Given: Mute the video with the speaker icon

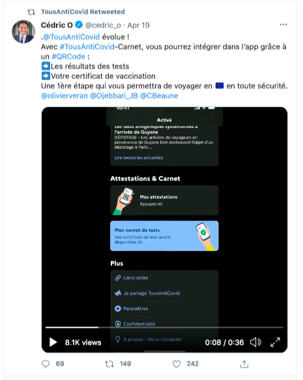Looking at the screenshot, I should pyautogui.click(x=255, y=342).
